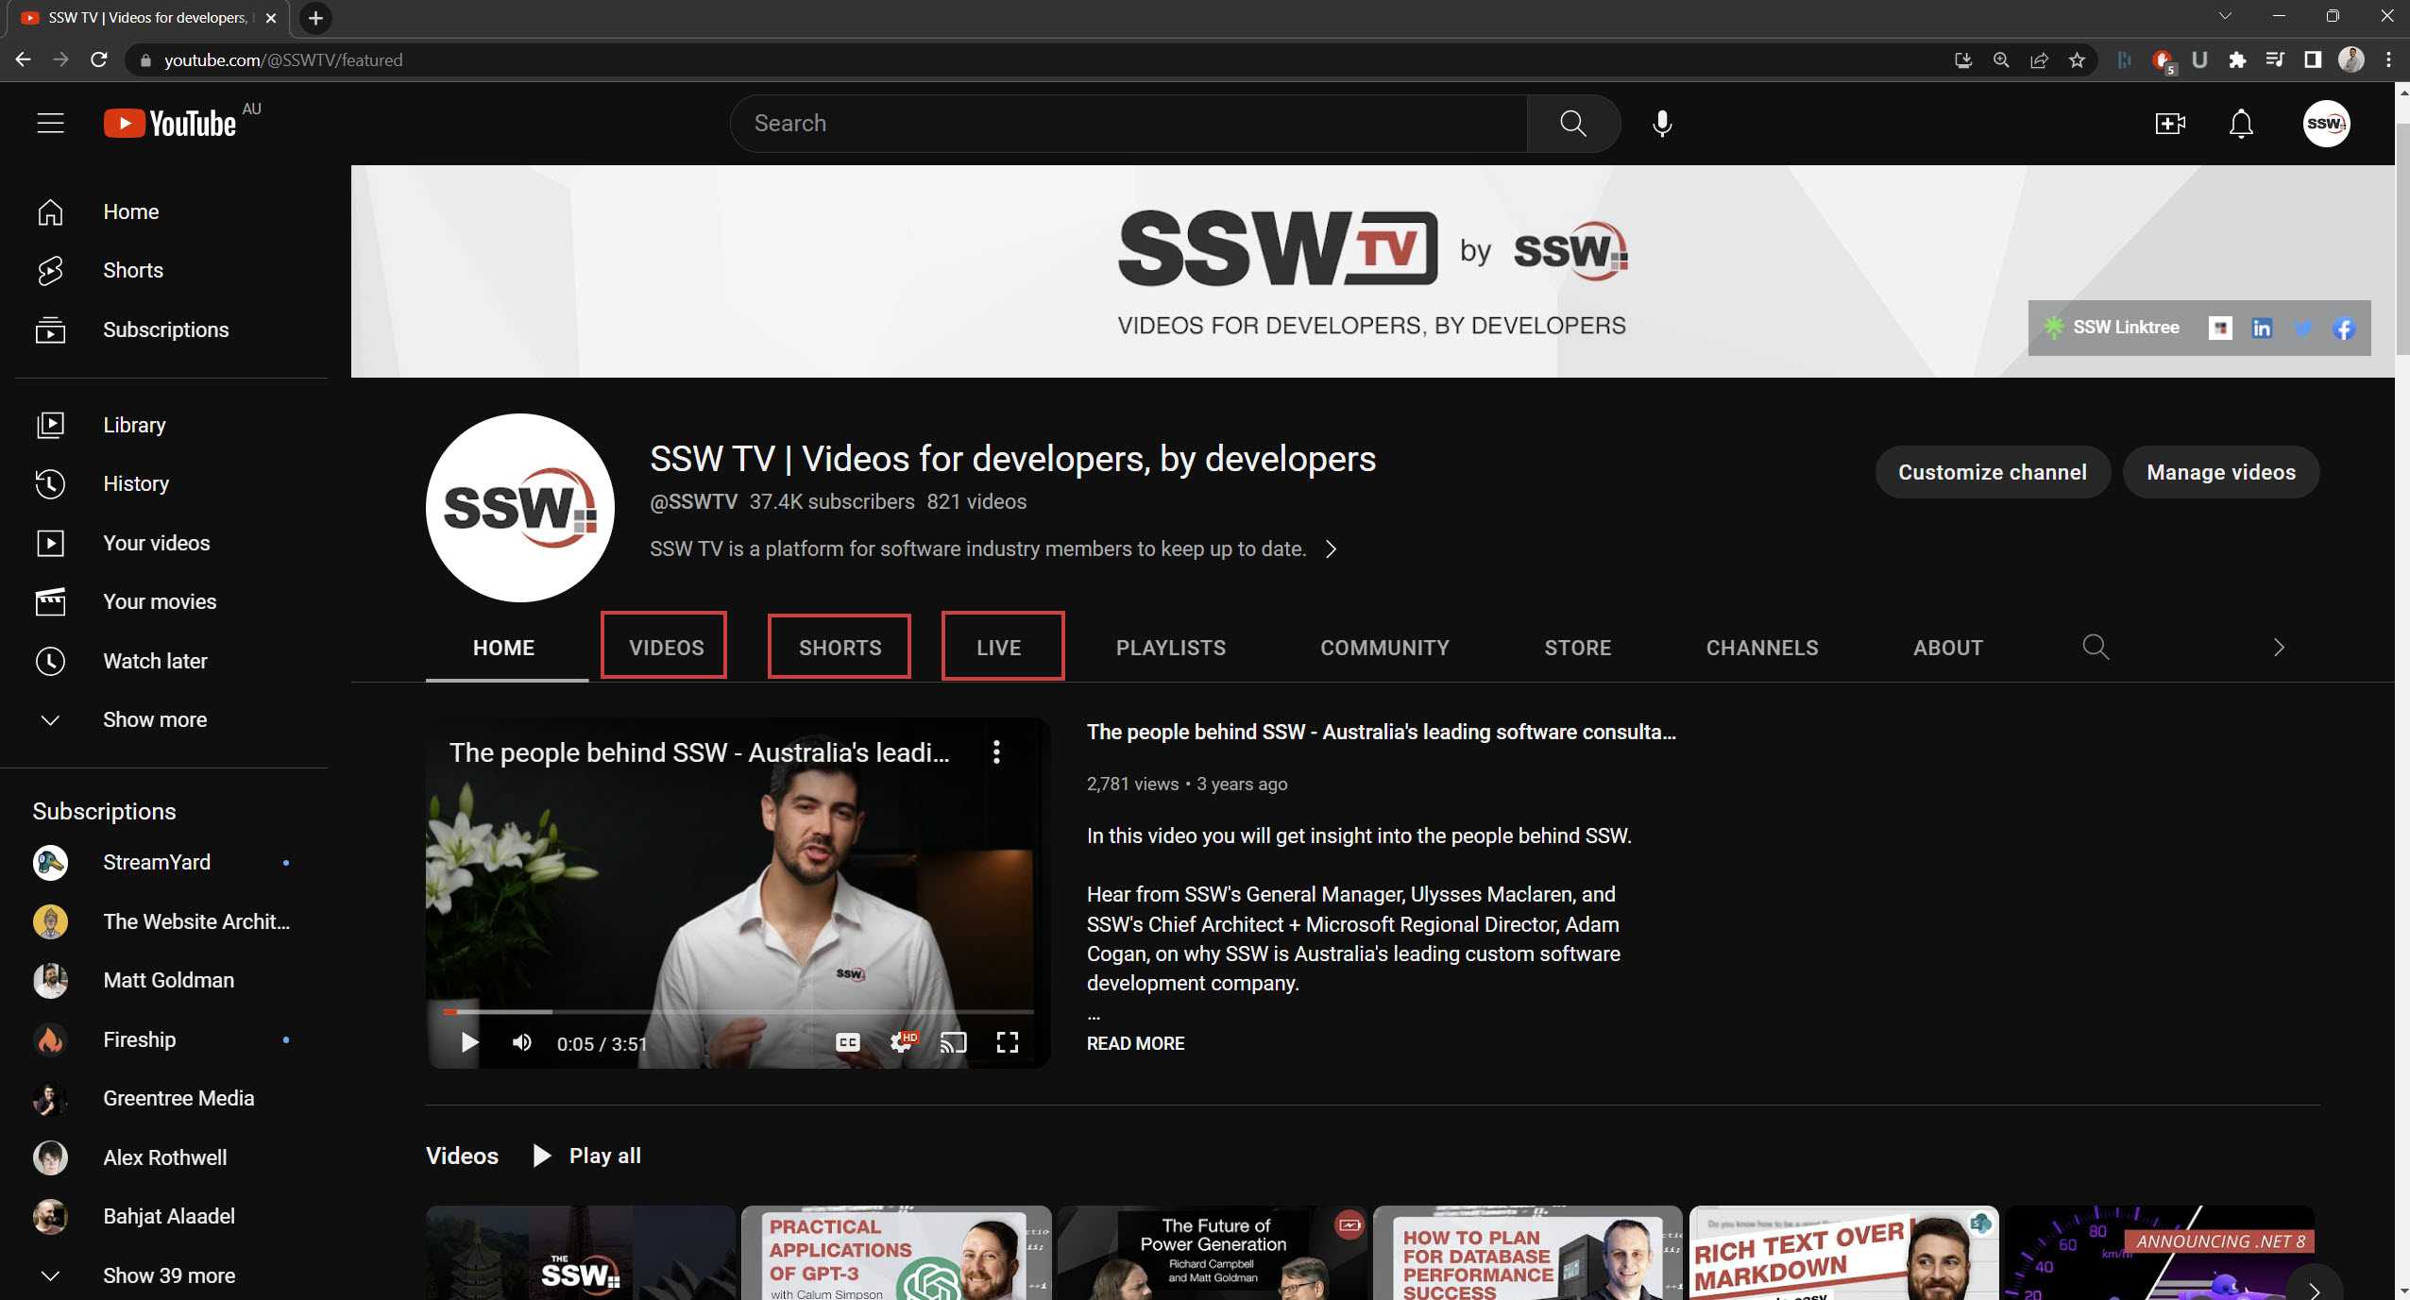This screenshot has height=1300, width=2410.
Task: Open the YouTube hamburger guide menu
Action: [x=50, y=124]
